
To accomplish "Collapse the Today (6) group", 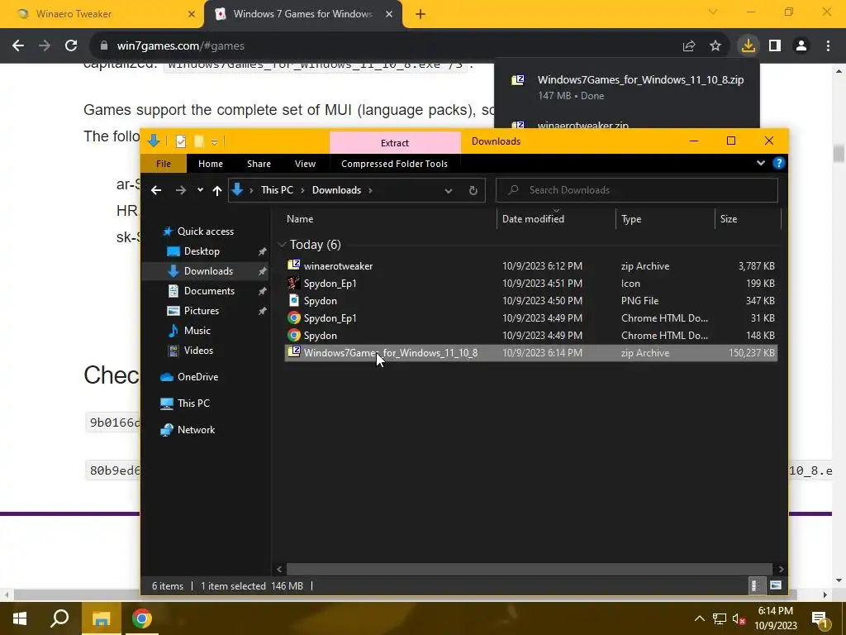I will (x=282, y=245).
